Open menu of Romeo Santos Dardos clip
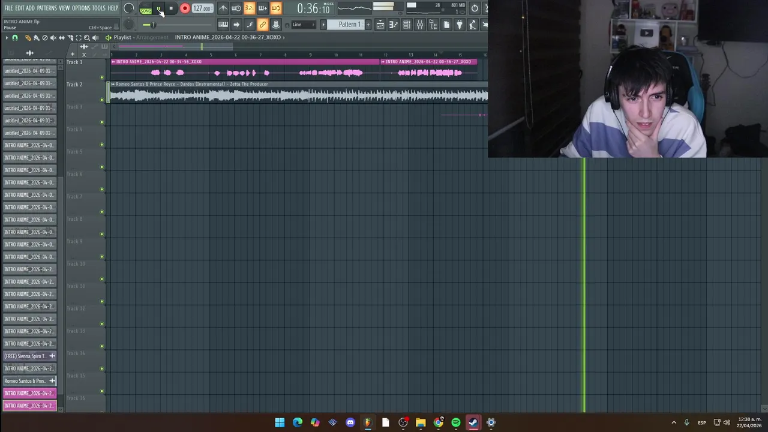The width and height of the screenshot is (768, 432). [x=113, y=84]
